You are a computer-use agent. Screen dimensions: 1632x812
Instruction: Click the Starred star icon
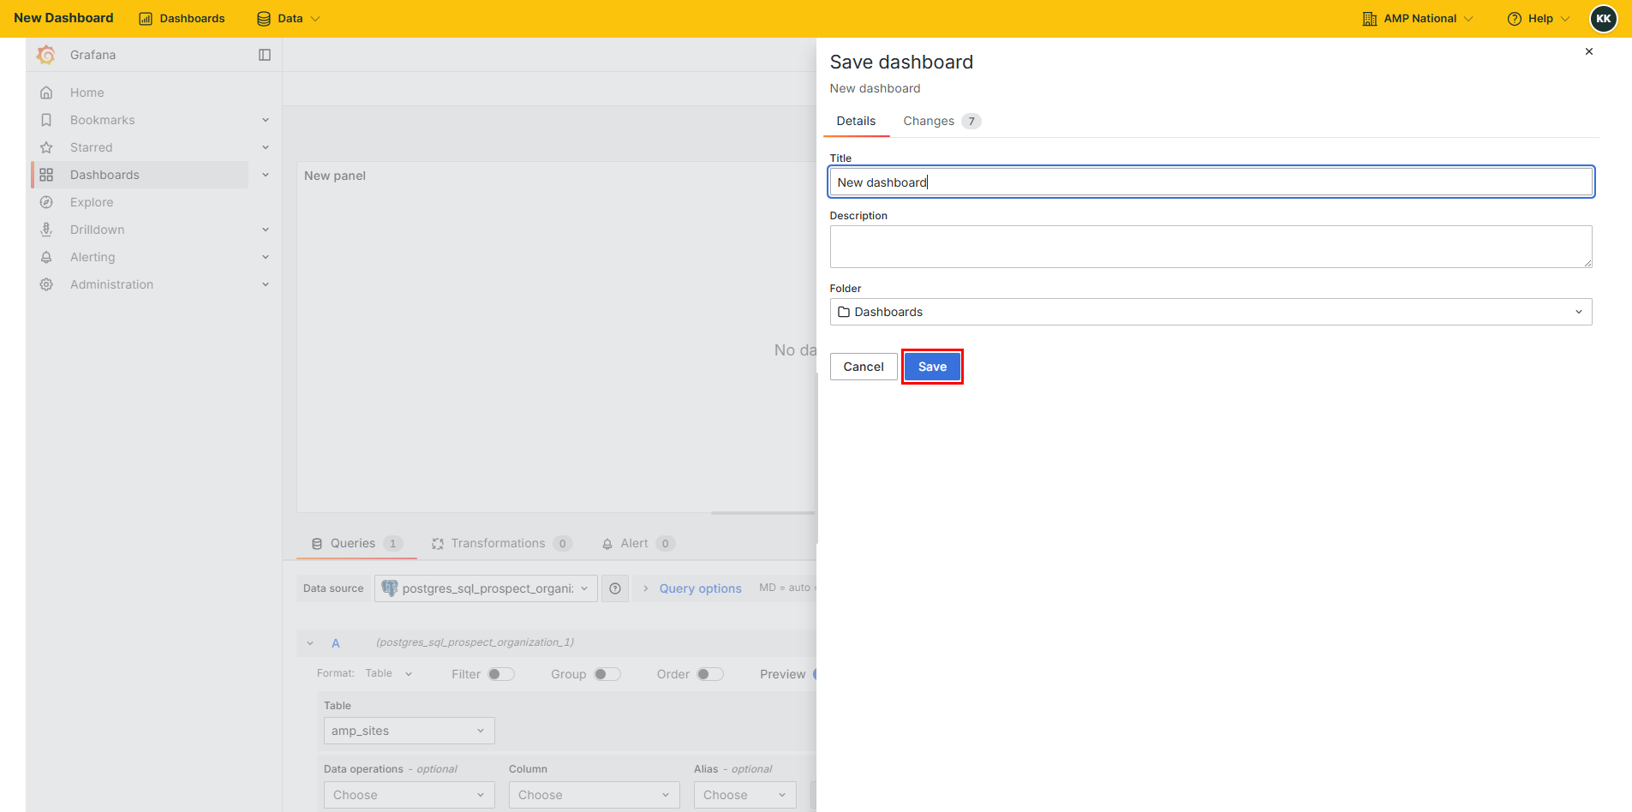coord(46,147)
